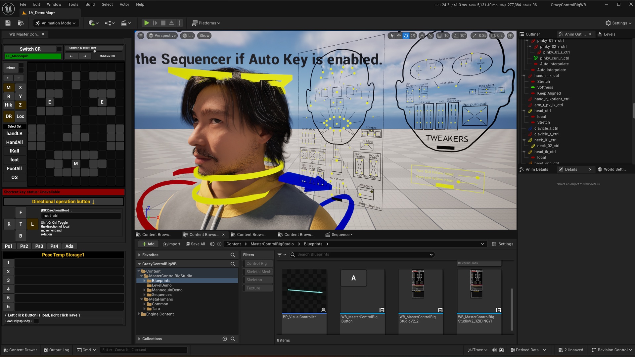Screen dimensions: 635x357
Task: Toggle world/local coordinate space icon
Action: 422,36
